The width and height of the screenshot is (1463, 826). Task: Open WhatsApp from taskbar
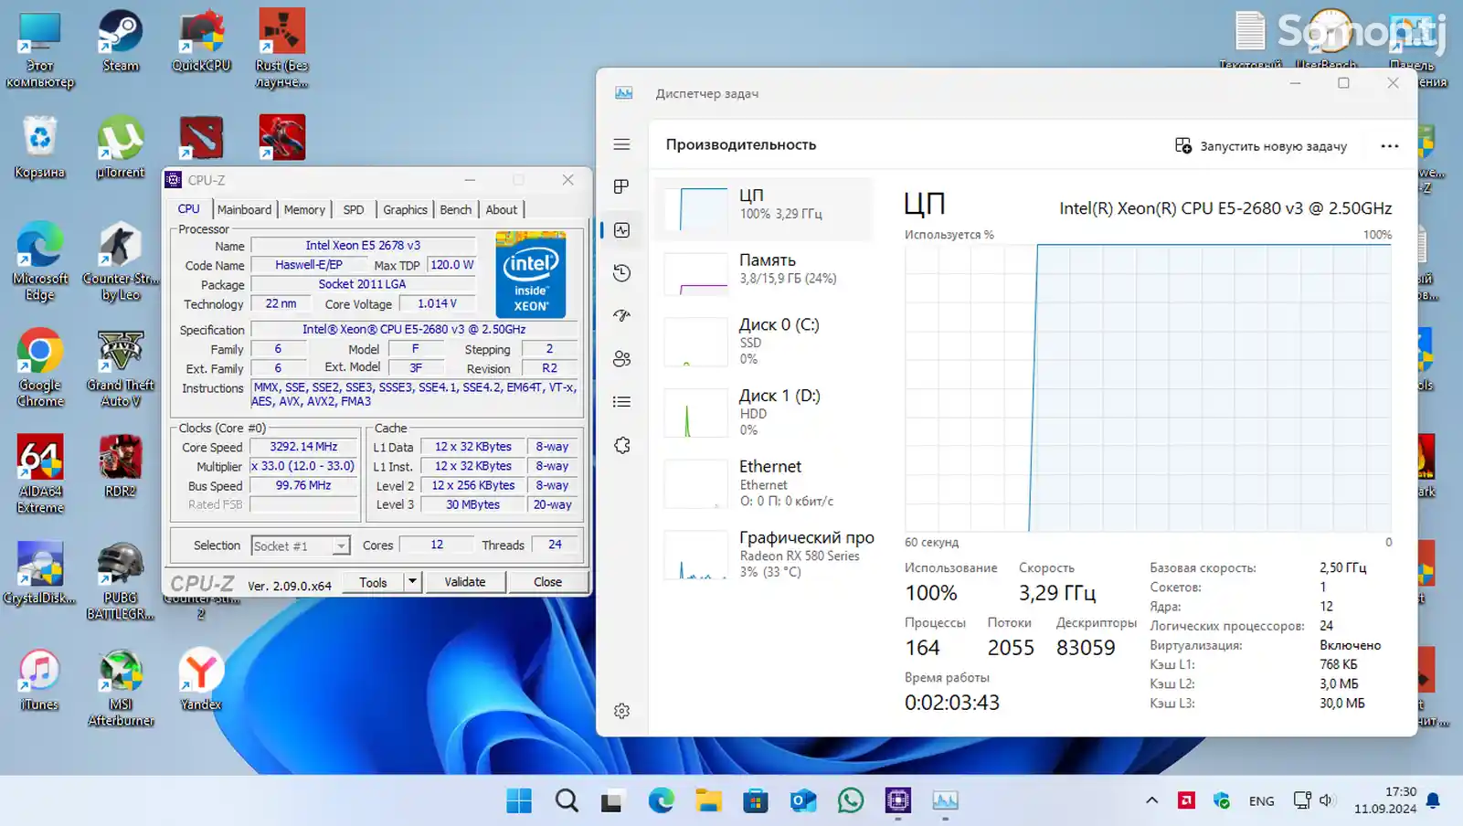click(x=851, y=800)
